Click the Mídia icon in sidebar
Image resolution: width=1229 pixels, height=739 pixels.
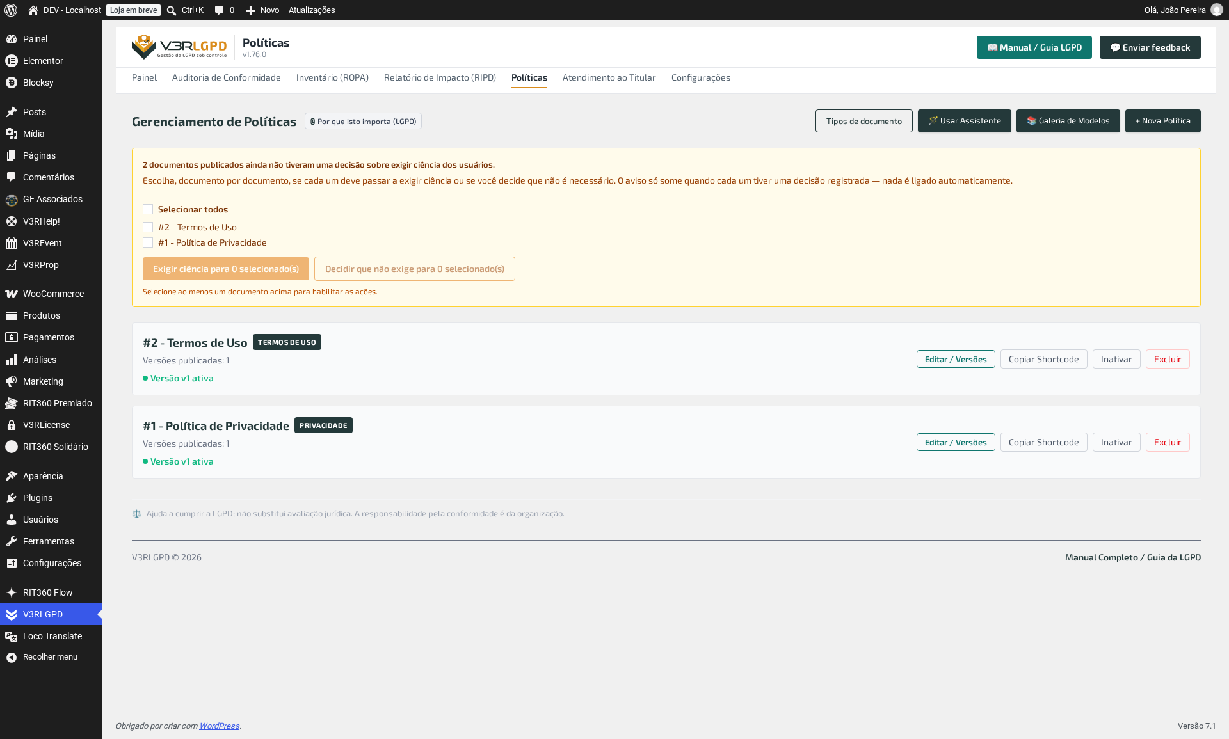point(12,134)
